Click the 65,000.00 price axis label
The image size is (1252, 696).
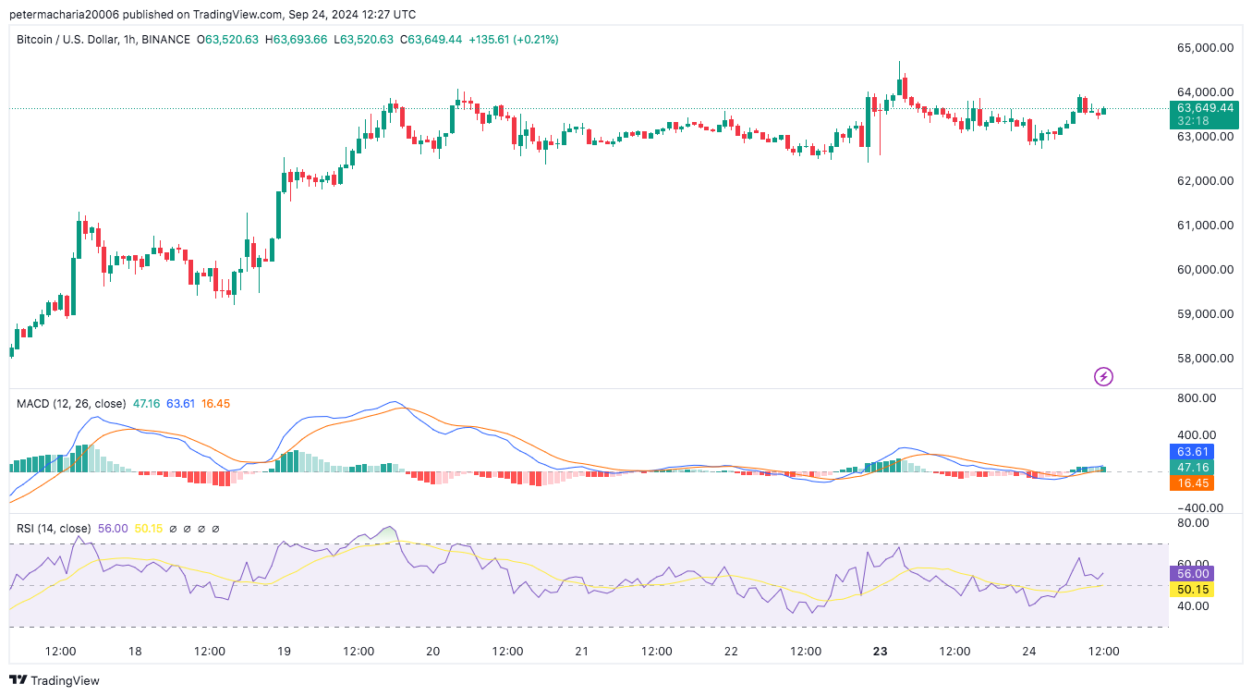[x=1205, y=48]
